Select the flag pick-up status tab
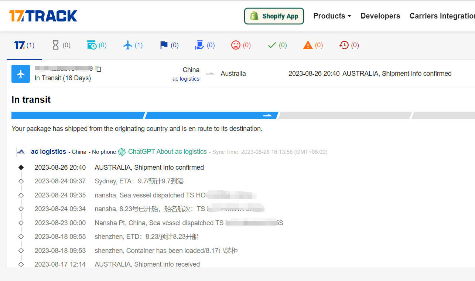This screenshot has width=475, height=281. pos(169,45)
